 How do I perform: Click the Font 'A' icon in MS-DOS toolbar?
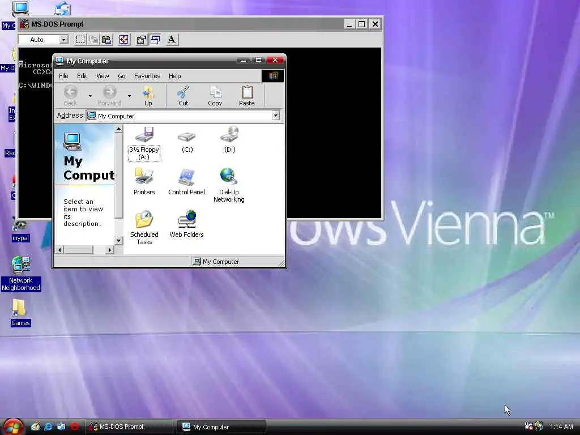coord(172,40)
